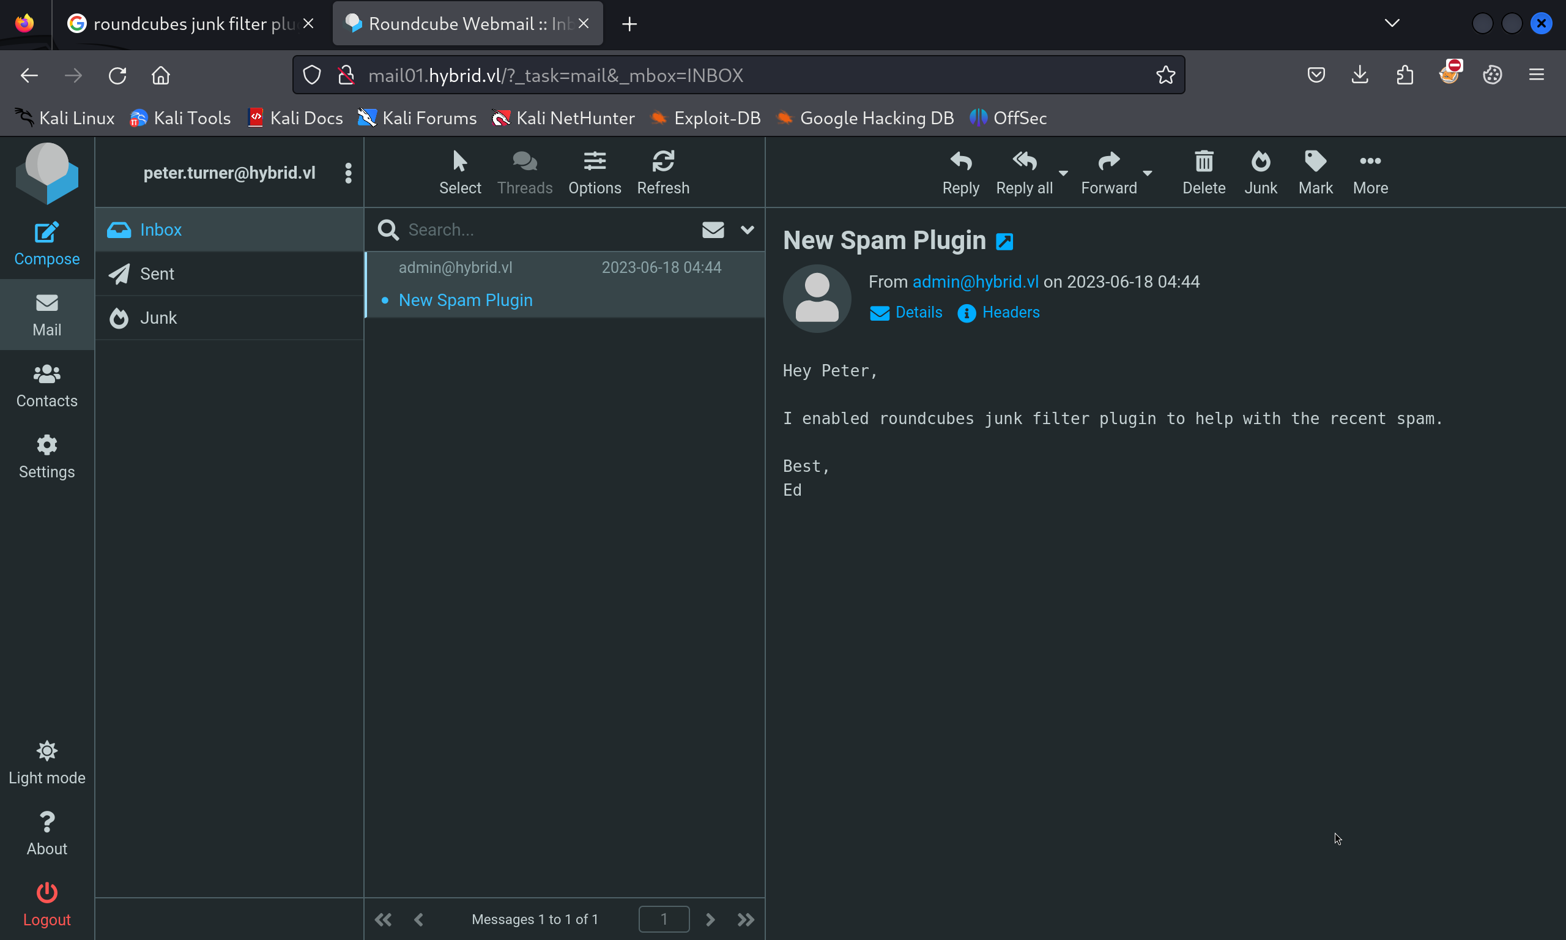Open the Contacts section
Viewport: 1566px width, 940px height.
pyautogui.click(x=47, y=385)
